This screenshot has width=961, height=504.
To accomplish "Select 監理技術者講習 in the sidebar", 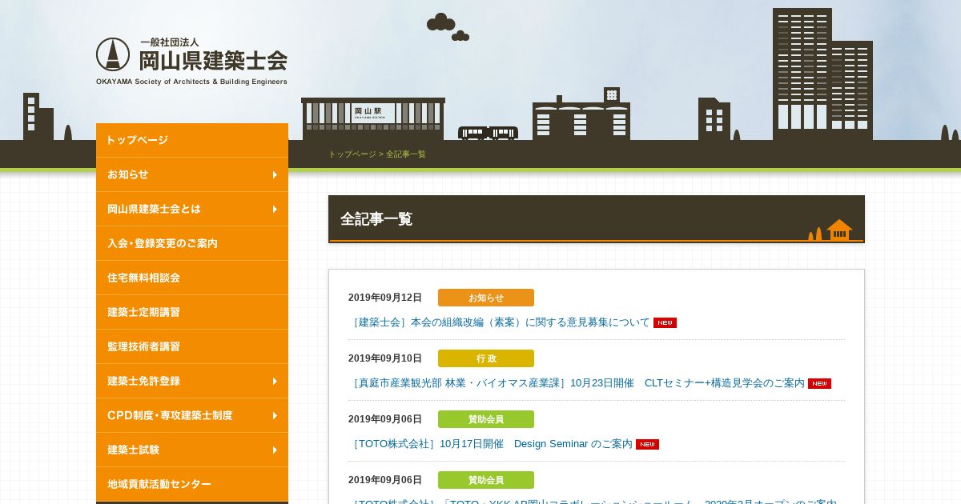I will (x=192, y=346).
